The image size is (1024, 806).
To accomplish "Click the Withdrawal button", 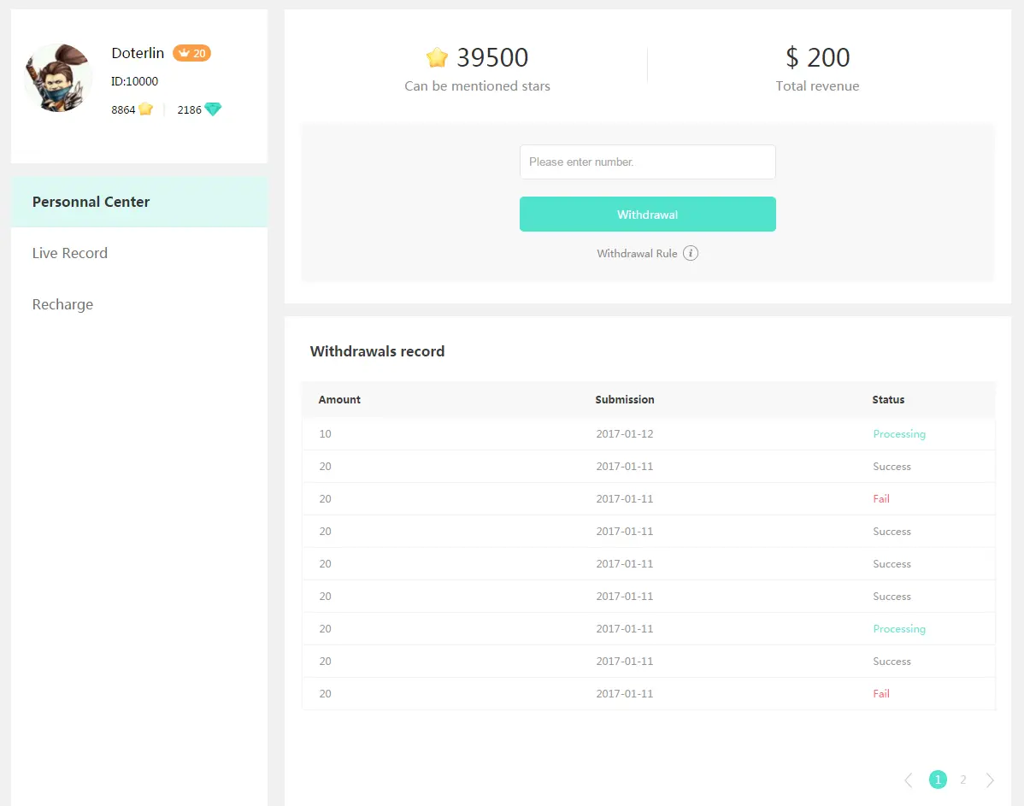I will (648, 215).
